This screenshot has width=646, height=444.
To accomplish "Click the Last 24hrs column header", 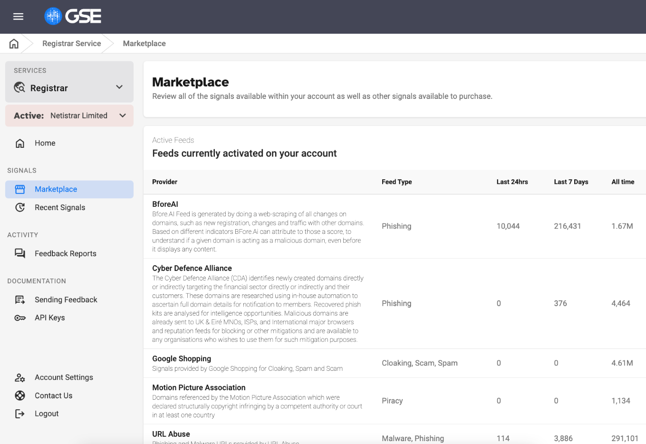I will [x=512, y=182].
